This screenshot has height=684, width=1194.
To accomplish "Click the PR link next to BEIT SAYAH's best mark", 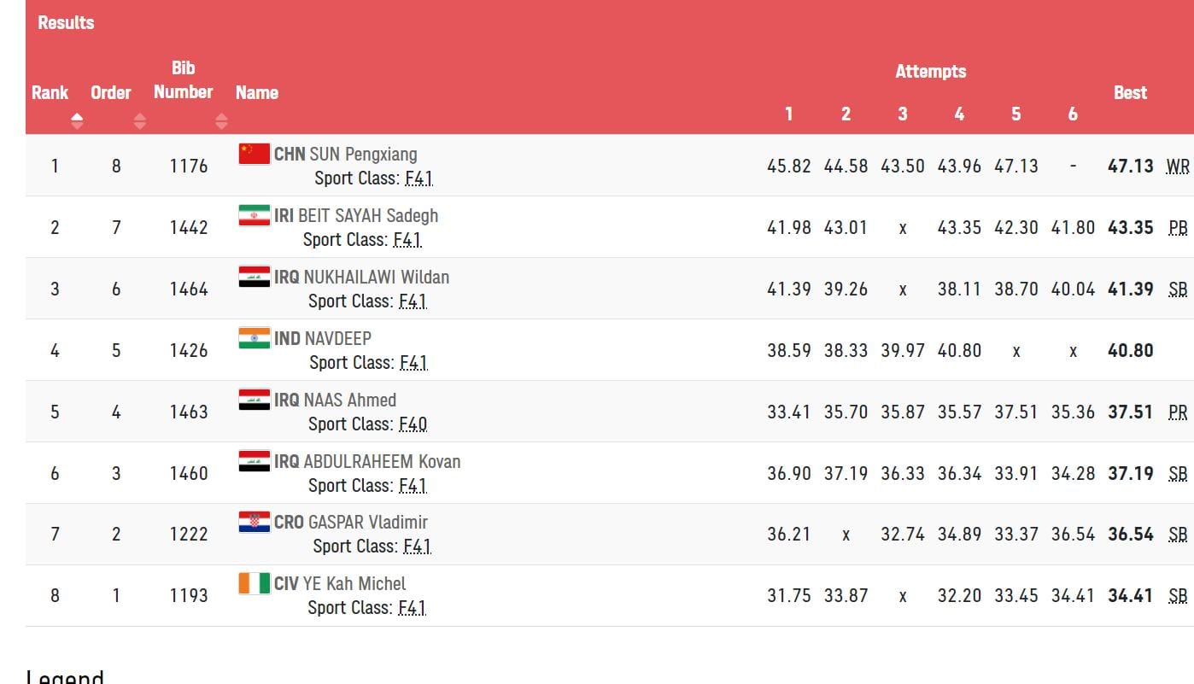I will [x=1177, y=228].
